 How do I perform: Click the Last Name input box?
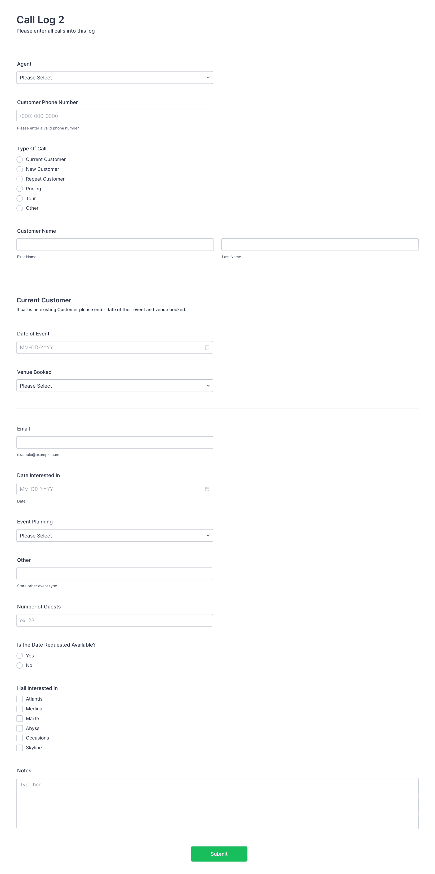pos(320,245)
